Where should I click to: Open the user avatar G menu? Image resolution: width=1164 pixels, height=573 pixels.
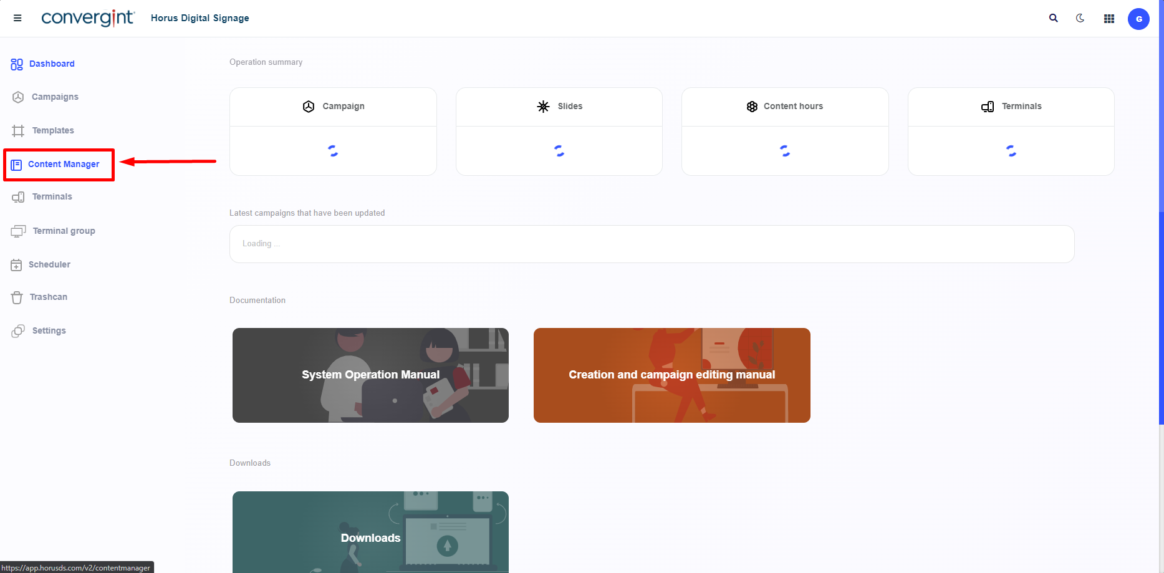point(1138,19)
